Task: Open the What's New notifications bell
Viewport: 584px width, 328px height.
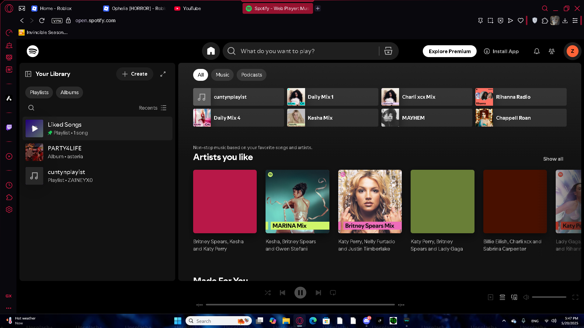Action: click(537, 51)
